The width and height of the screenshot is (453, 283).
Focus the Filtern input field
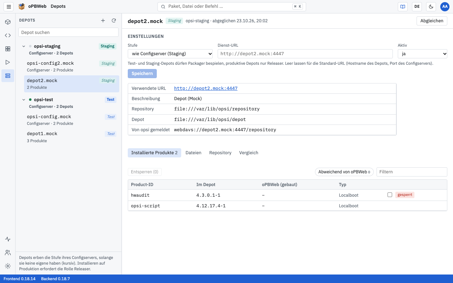pyautogui.click(x=412, y=172)
